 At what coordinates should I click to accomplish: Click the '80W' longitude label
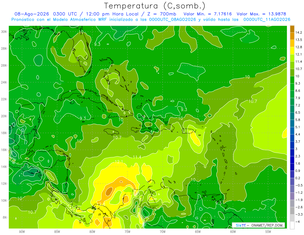click(x=92, y=232)
